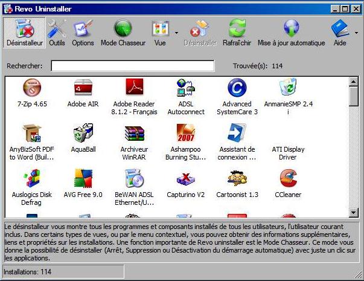This screenshot has width=364, height=281.
Task: Select Adobe Reader 8.1.2 icon
Action: [x=135, y=86]
